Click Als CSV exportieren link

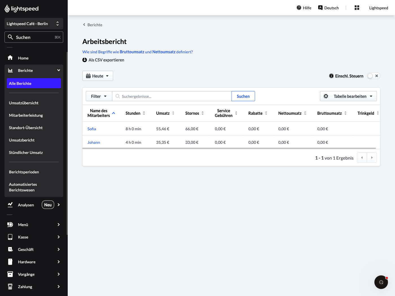click(103, 60)
